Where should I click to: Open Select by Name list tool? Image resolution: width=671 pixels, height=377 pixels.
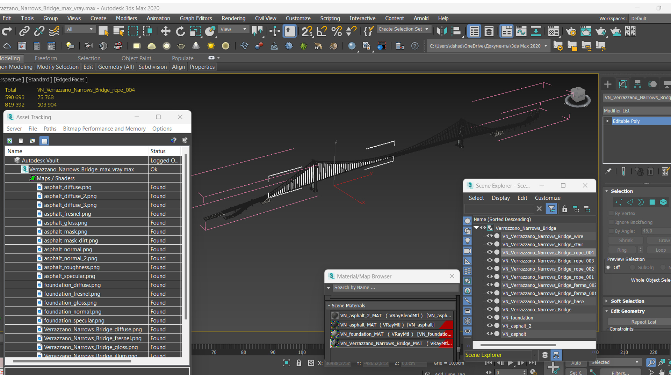[118, 31]
